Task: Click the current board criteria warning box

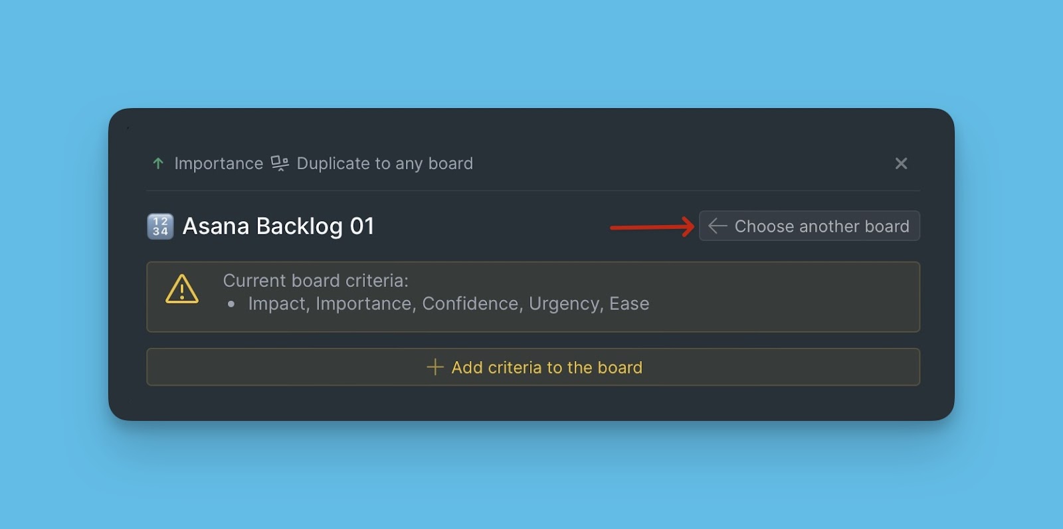Action: pos(533,297)
